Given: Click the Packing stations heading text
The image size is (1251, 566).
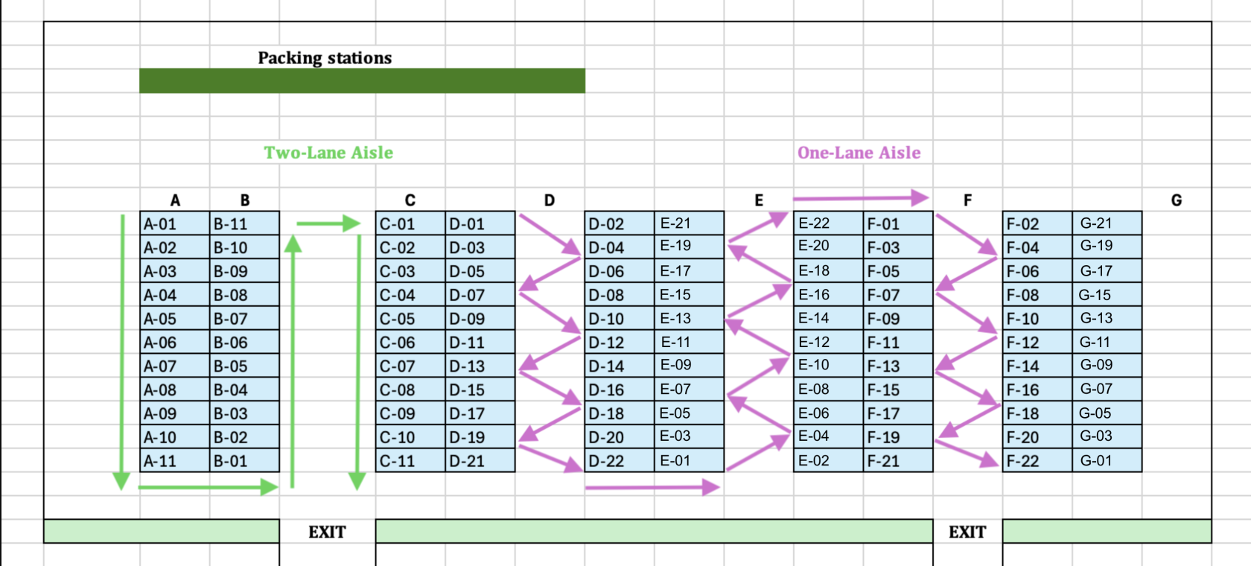Looking at the screenshot, I should [x=325, y=58].
